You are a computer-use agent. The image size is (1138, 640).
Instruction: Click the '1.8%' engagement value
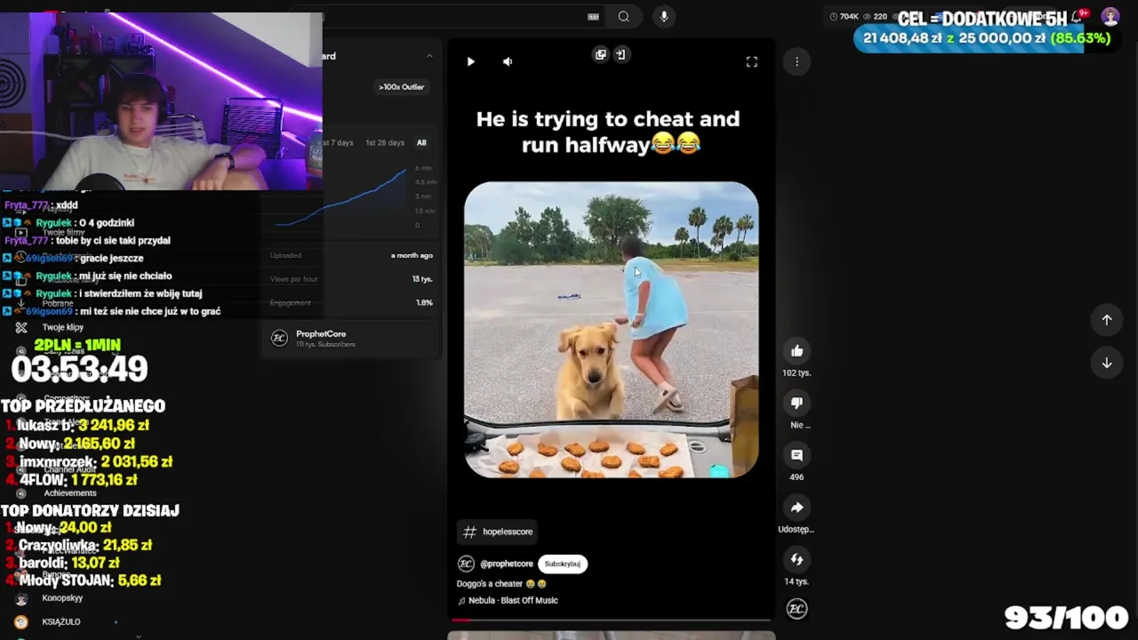(x=424, y=303)
